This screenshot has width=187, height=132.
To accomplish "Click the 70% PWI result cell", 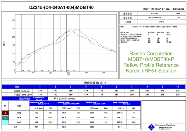I will tap(178, 18).
